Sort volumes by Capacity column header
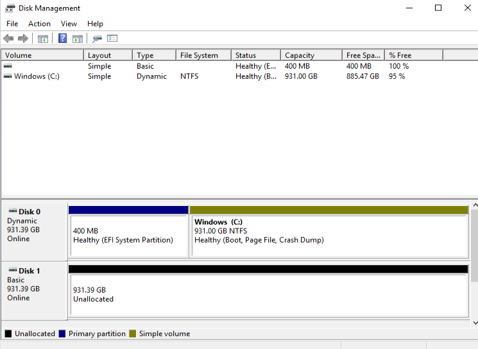478x349 pixels. coord(300,55)
